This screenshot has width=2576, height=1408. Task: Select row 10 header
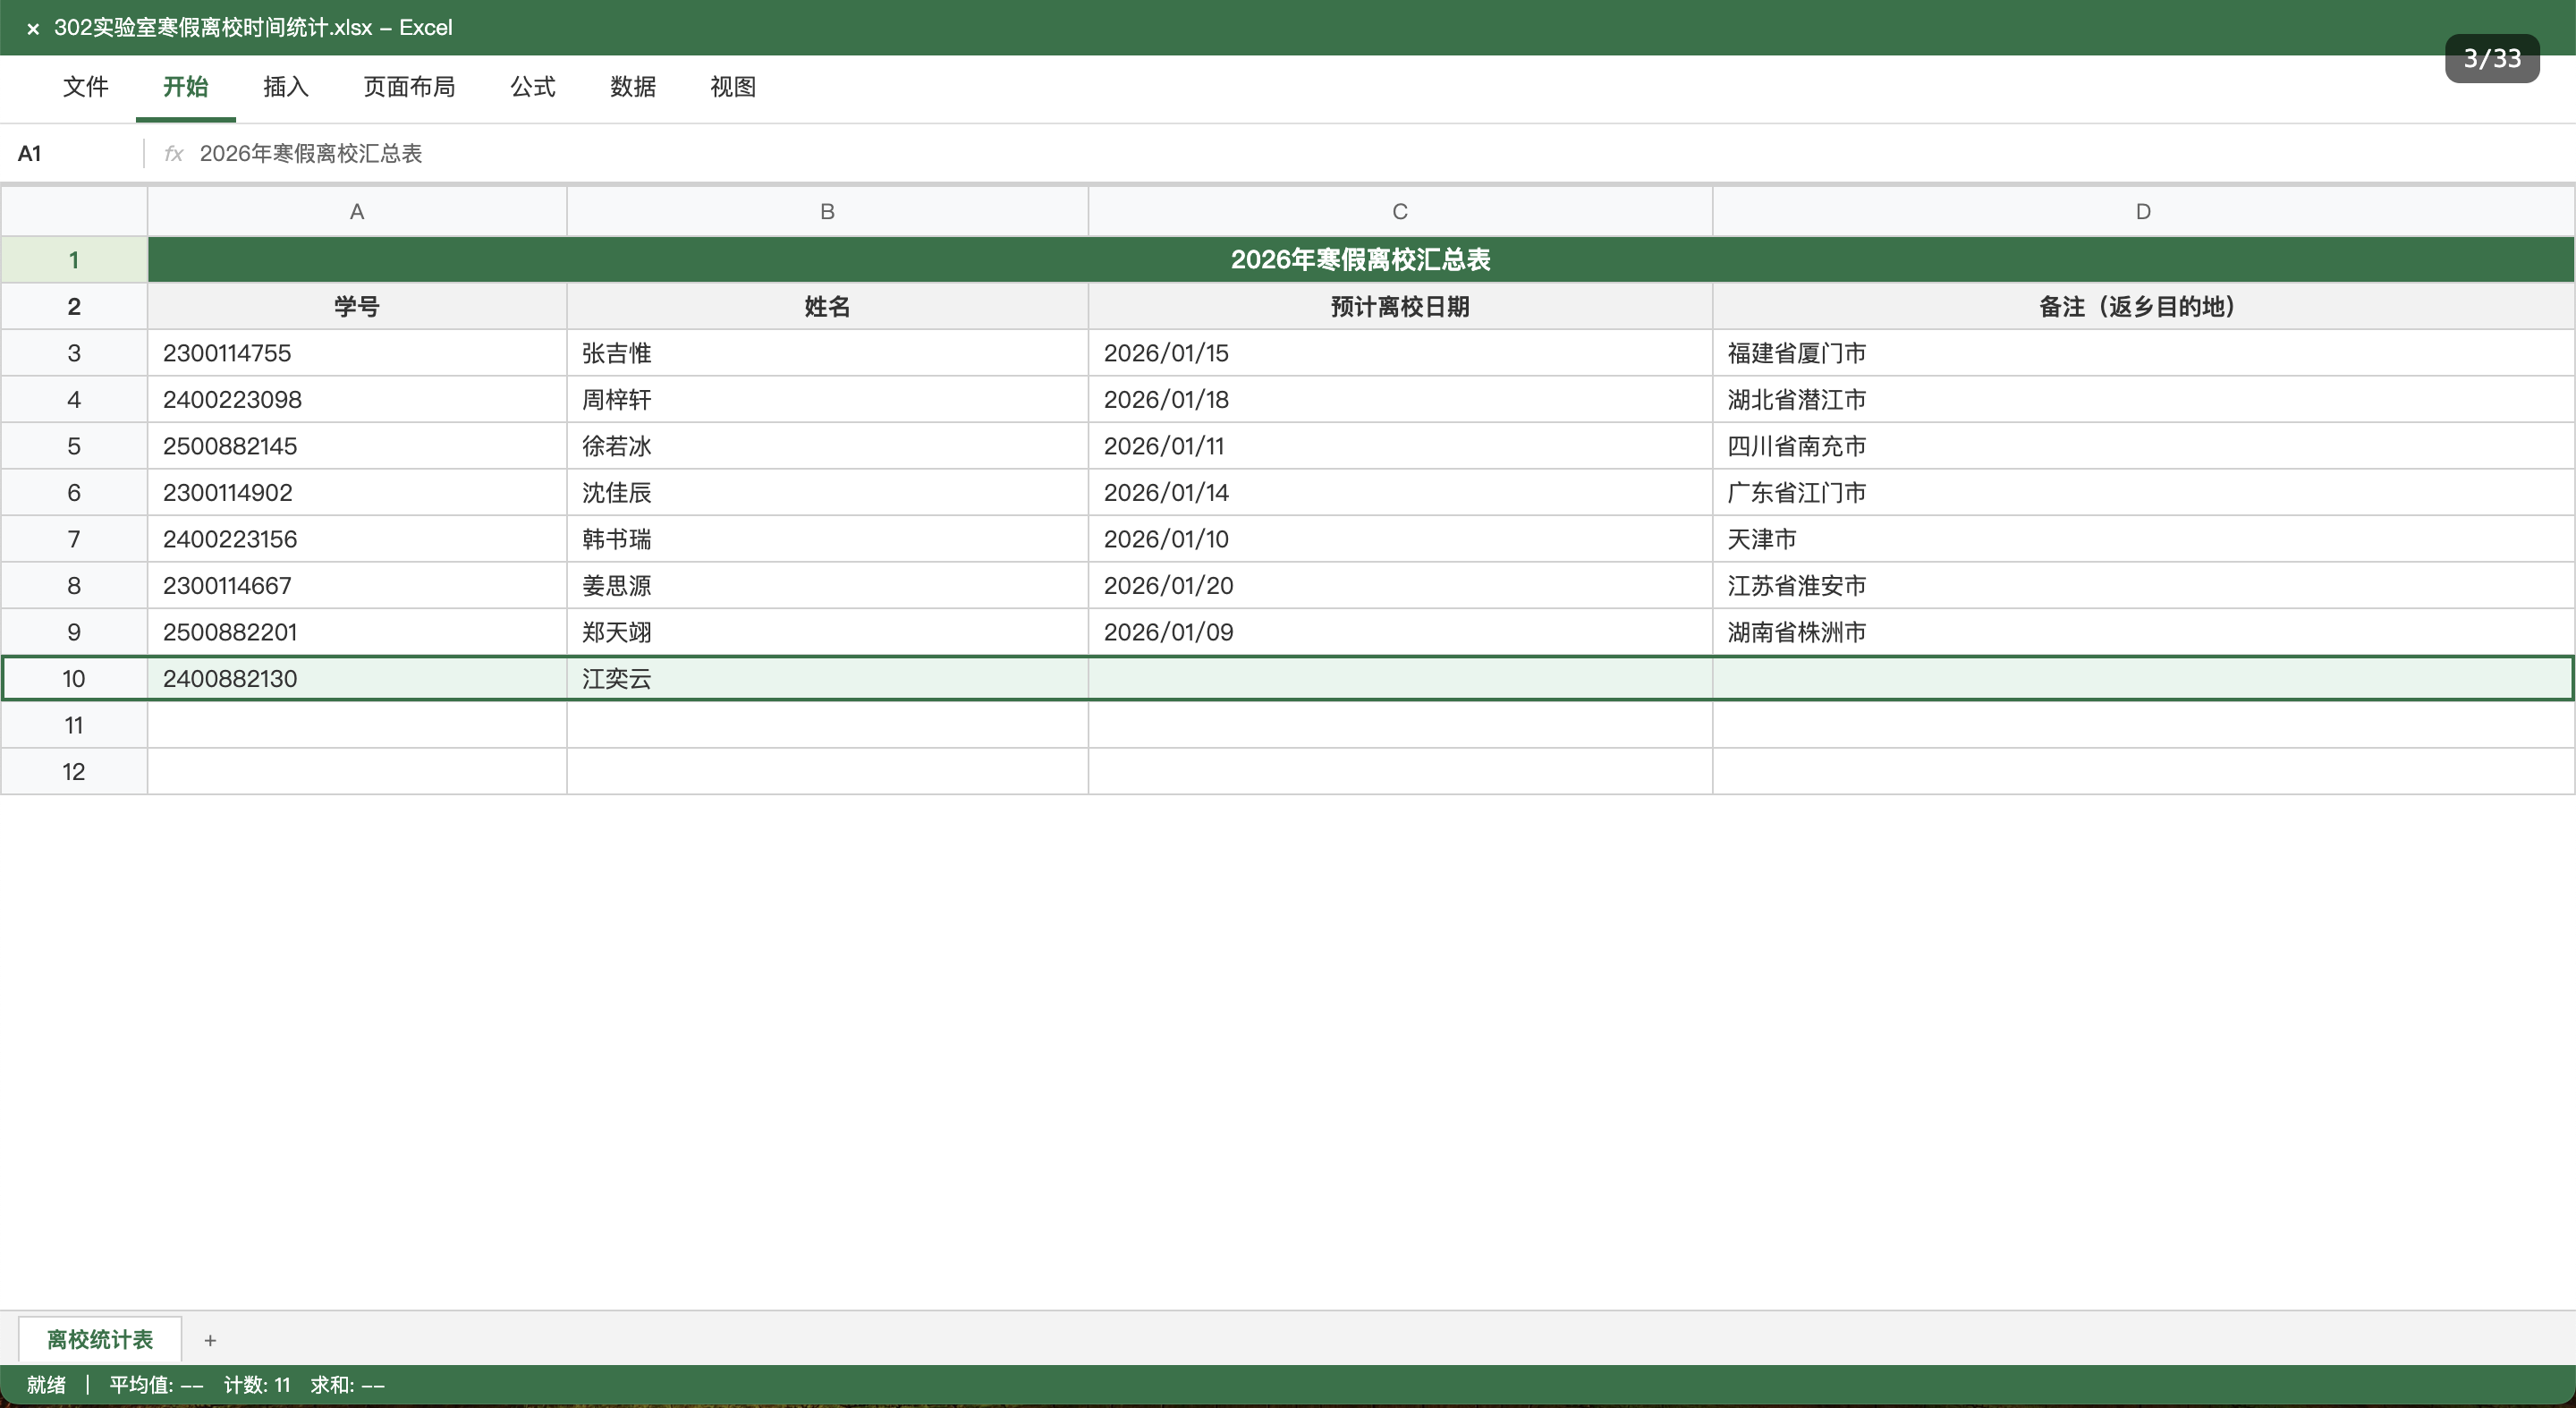pyautogui.click(x=73, y=679)
